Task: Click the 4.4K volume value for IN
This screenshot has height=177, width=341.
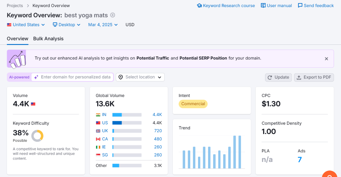Action: [x=157, y=115]
